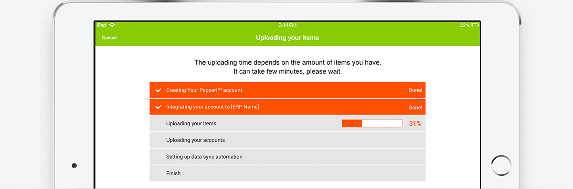Click the checkmark beside Creating Your Pepperi account
This screenshot has width=573, height=189.
pos(159,90)
